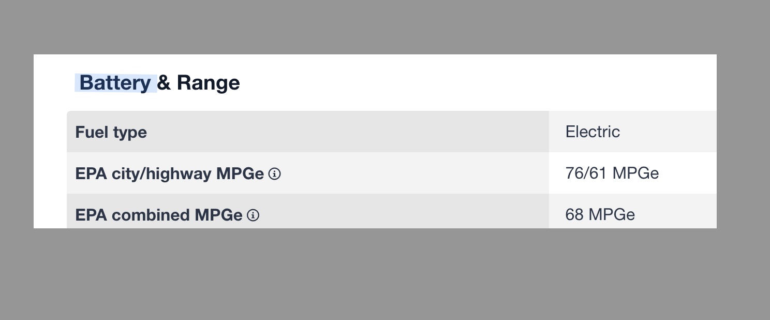
Task: Open the info icon next to EPA combined MPGe
Action: (253, 215)
